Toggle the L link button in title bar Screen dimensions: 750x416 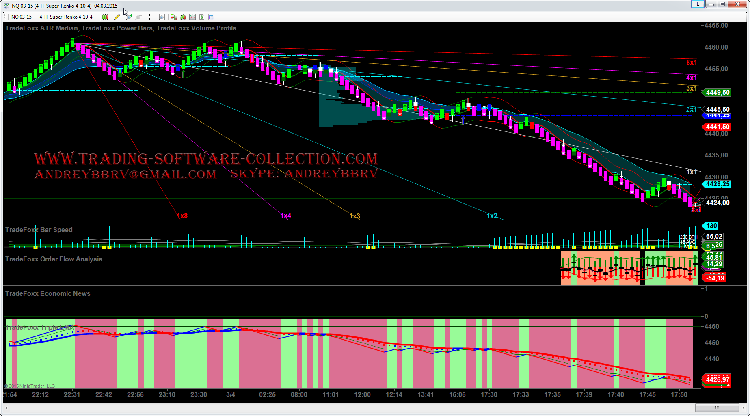click(698, 4)
